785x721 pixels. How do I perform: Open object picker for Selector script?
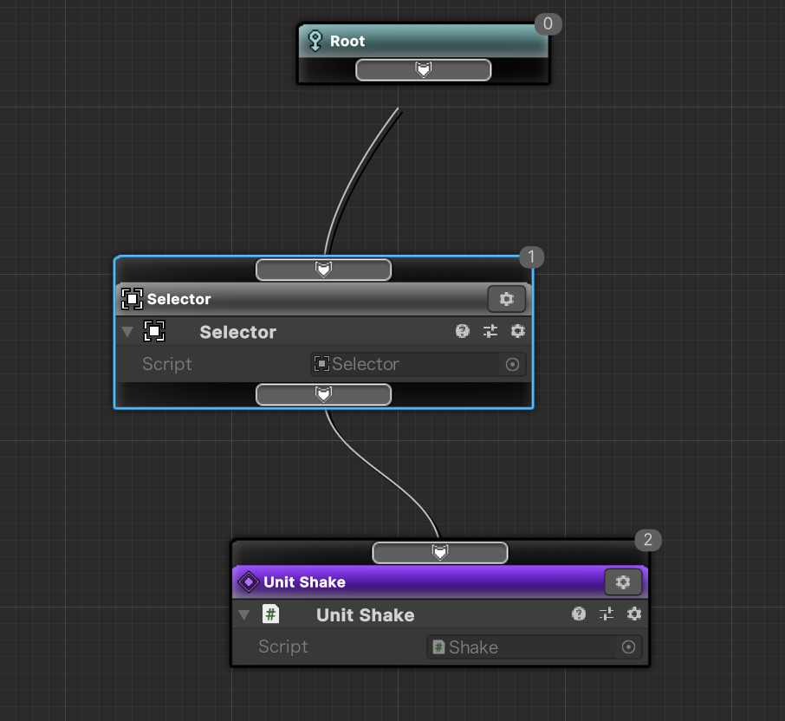coord(512,364)
